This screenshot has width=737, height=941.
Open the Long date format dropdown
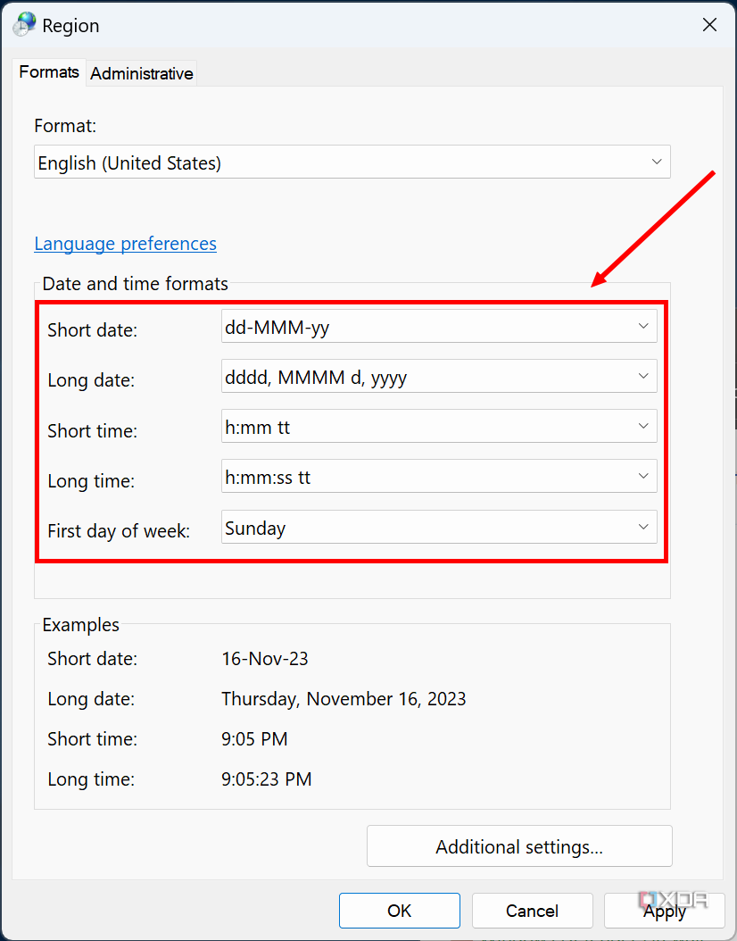coord(439,377)
